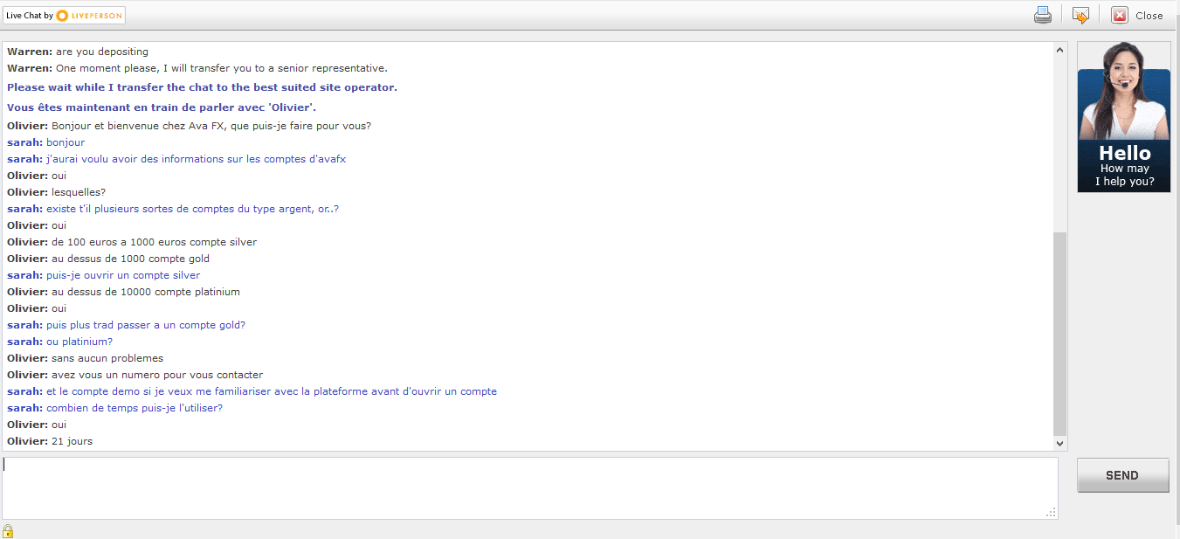This screenshot has height=539, width=1180.
Task: Click the agent's photo thumbnail
Action: [x=1123, y=93]
